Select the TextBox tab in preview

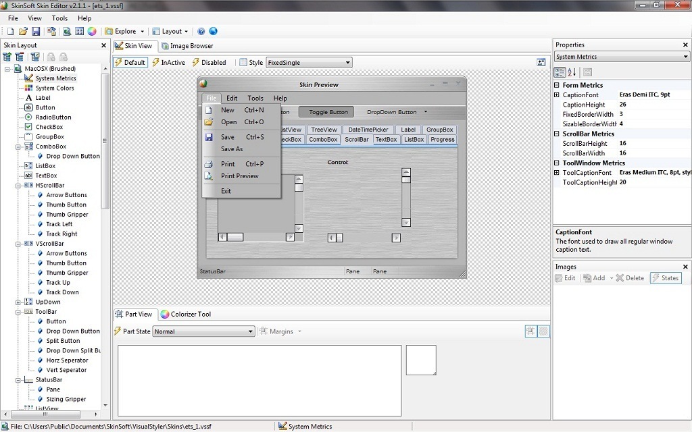click(x=386, y=139)
